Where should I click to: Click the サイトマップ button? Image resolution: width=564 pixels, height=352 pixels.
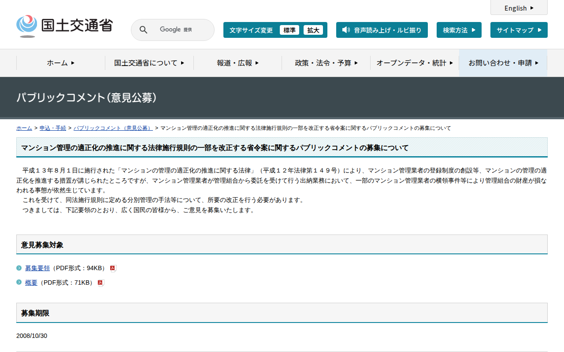[519, 30]
